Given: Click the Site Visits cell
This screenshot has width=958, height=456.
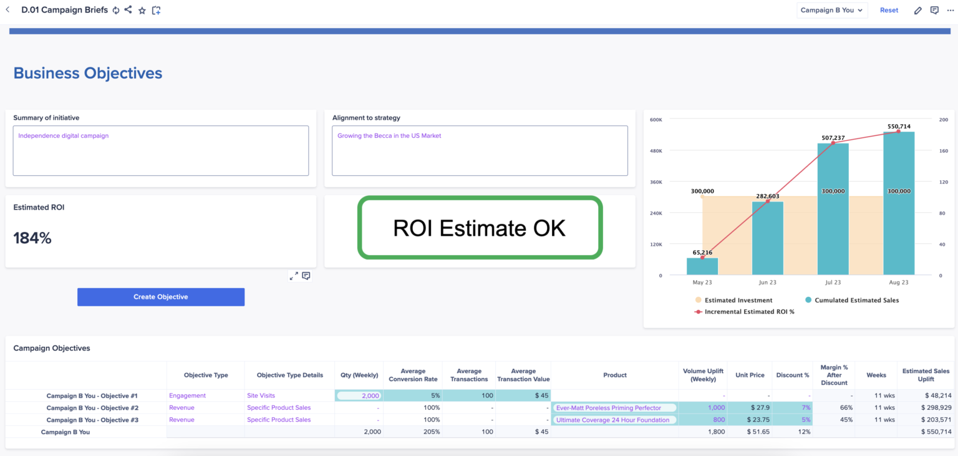Looking at the screenshot, I should click(x=290, y=395).
